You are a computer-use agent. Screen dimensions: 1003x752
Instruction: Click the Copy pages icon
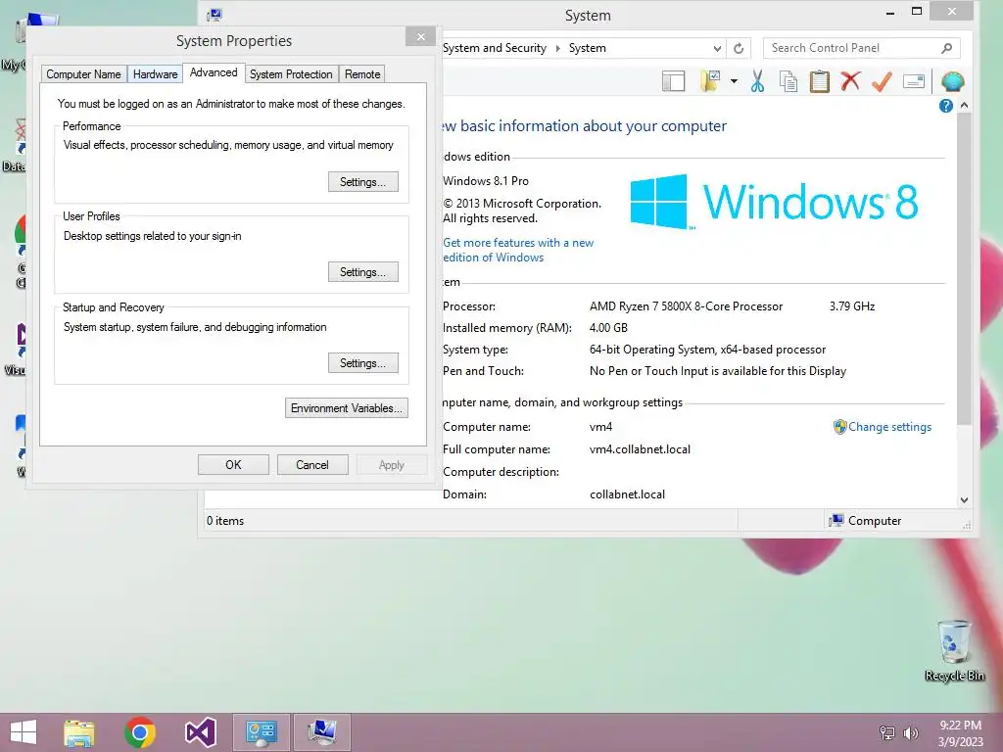click(788, 82)
